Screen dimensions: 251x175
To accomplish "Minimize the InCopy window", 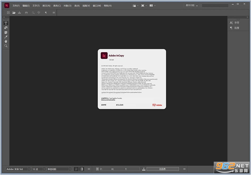I will pyautogui.click(x=233, y=4).
